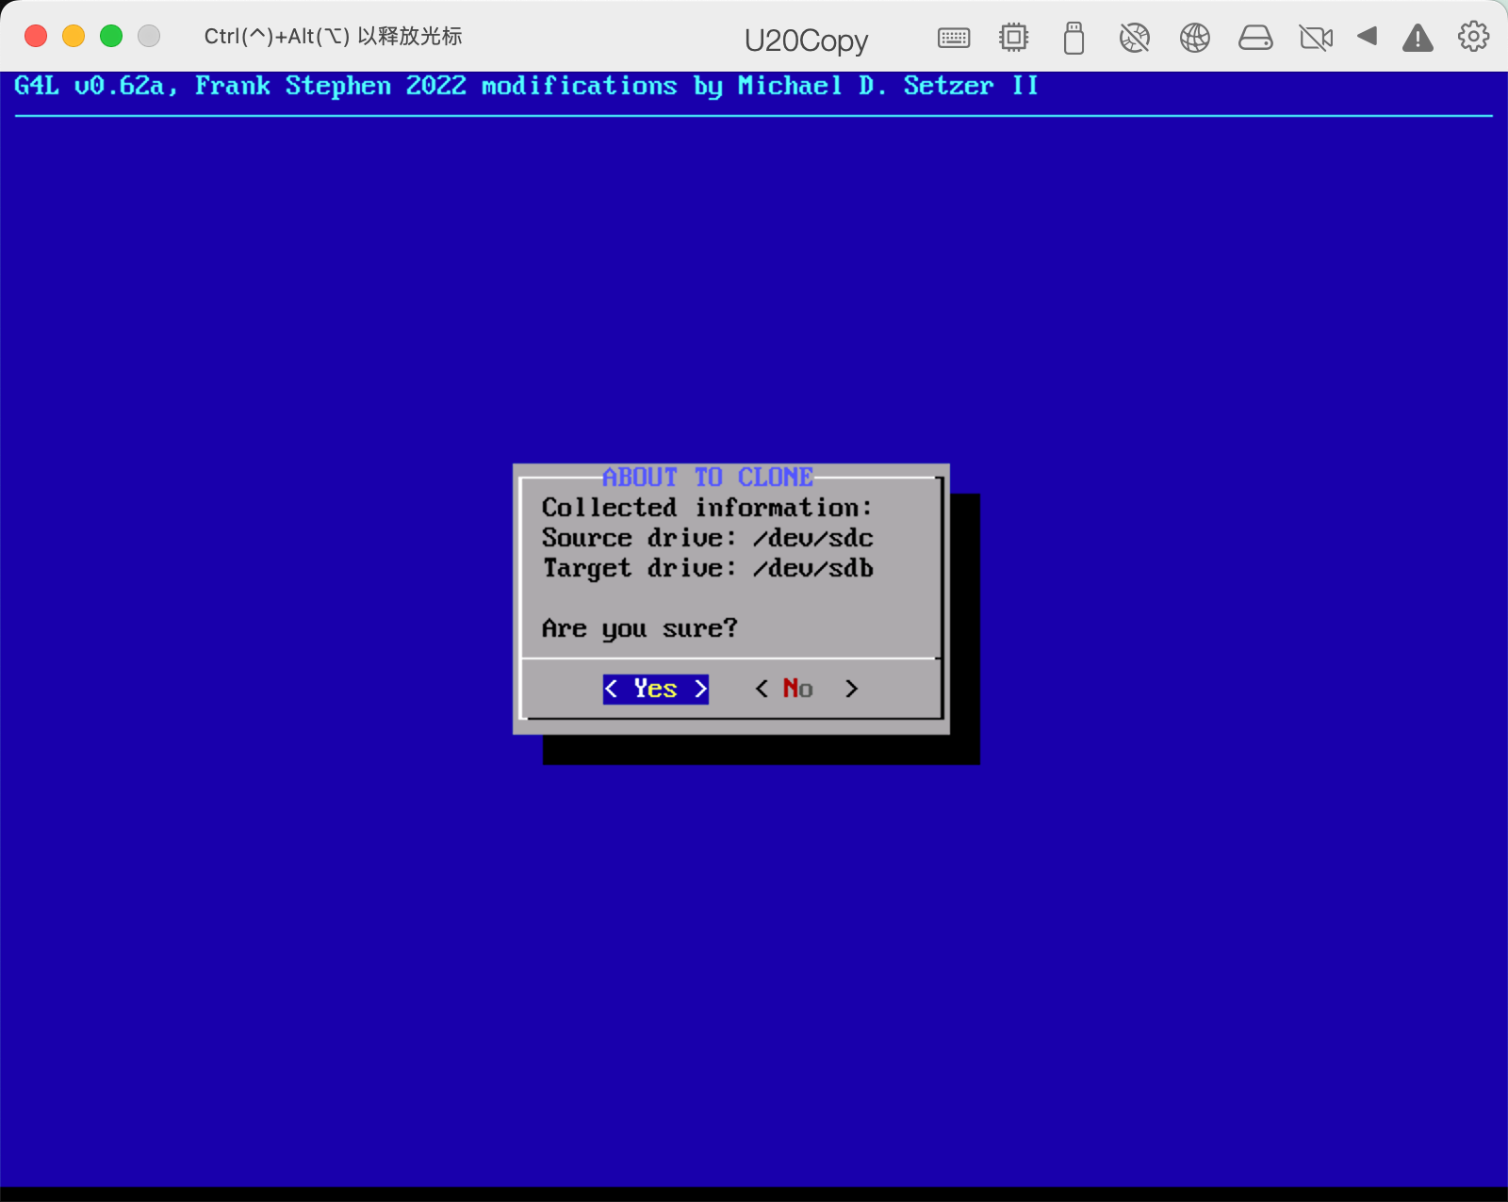
Task: Open the virtual machine settings gear
Action: (x=1471, y=36)
